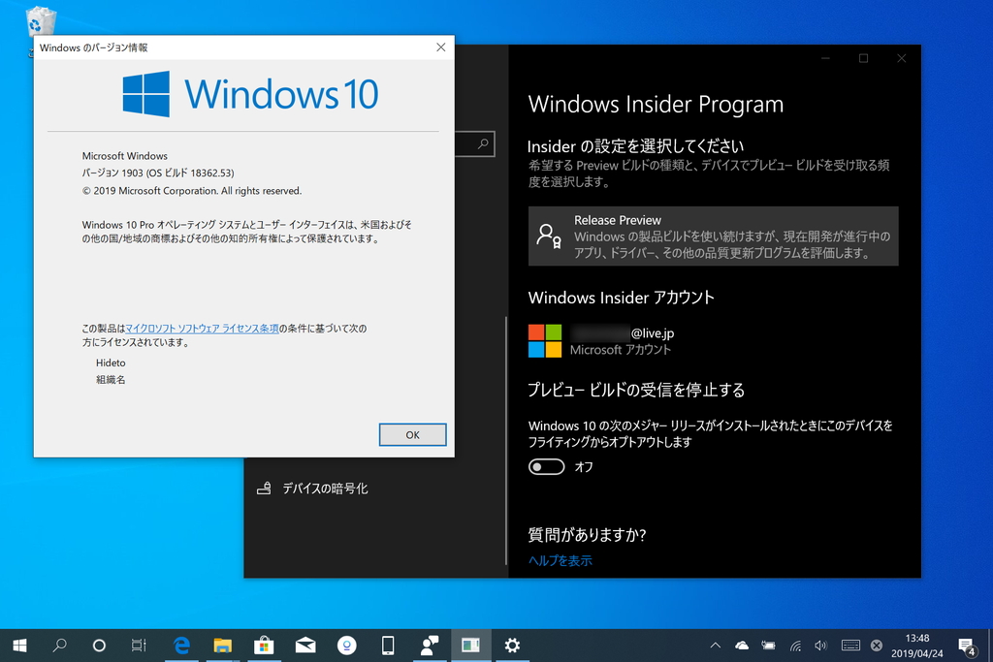
Task: Open the Windows Start menu
Action: coord(19,646)
